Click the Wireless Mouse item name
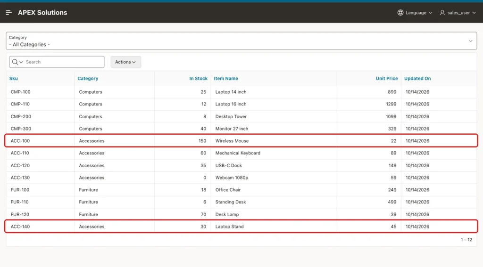The height and width of the screenshot is (267, 483). tap(232, 141)
